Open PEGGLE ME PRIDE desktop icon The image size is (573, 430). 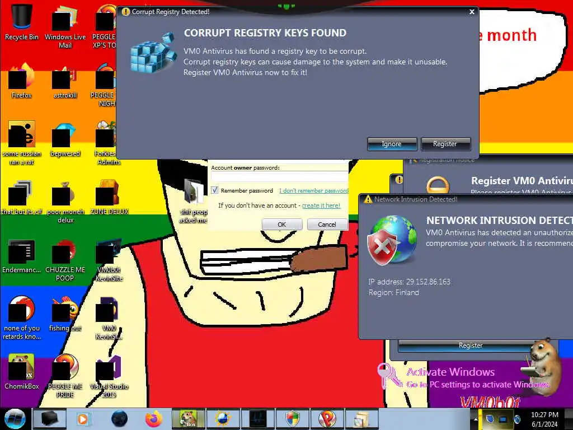65,375
